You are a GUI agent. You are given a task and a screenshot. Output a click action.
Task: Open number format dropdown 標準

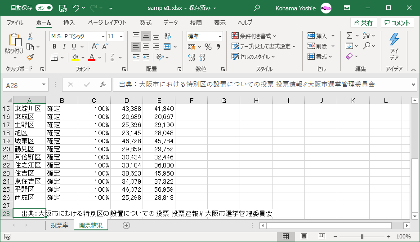[220, 36]
